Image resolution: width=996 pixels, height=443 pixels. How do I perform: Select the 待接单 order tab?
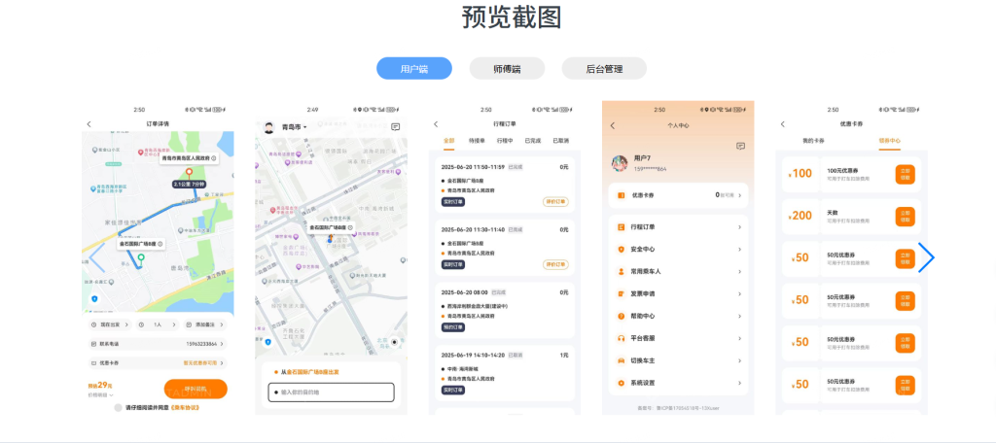tap(477, 141)
